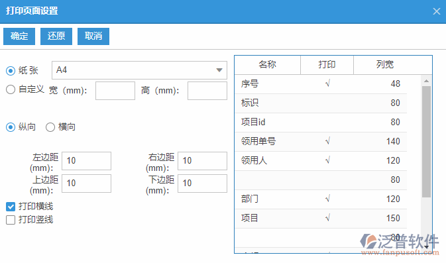Select the 纸张 radio button

11,70
